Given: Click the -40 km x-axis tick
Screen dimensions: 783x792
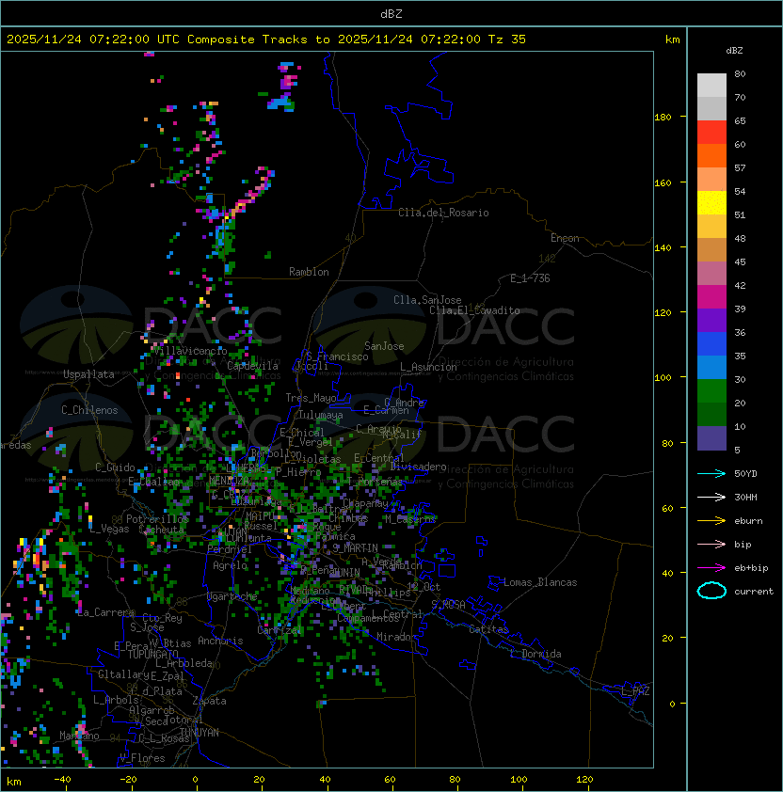Looking at the screenshot, I should (63, 780).
